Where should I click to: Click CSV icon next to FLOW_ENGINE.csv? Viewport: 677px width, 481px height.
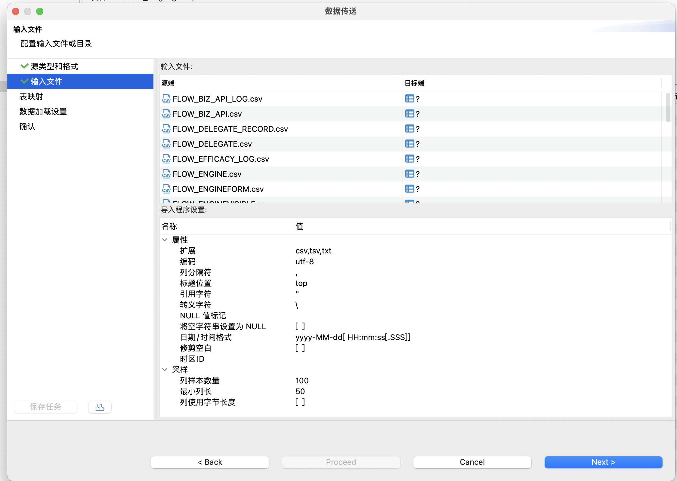(166, 174)
